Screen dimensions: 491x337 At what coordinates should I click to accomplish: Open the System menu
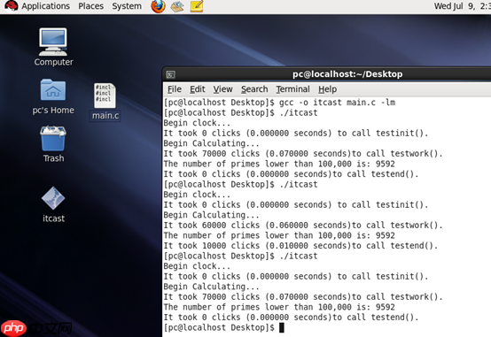tap(127, 6)
